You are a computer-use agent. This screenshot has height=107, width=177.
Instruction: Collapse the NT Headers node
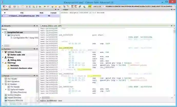[3, 84]
